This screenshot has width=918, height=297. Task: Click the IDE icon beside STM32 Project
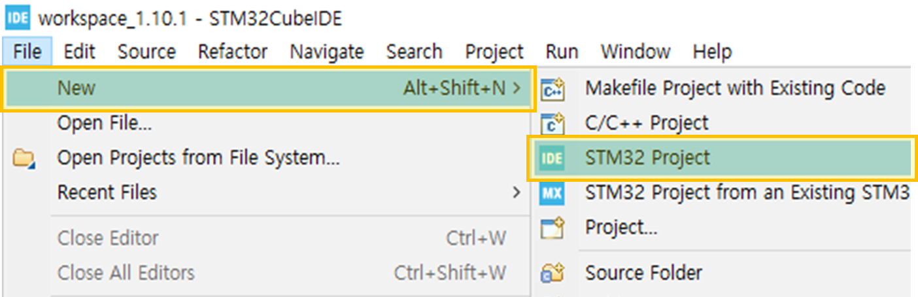click(x=552, y=158)
